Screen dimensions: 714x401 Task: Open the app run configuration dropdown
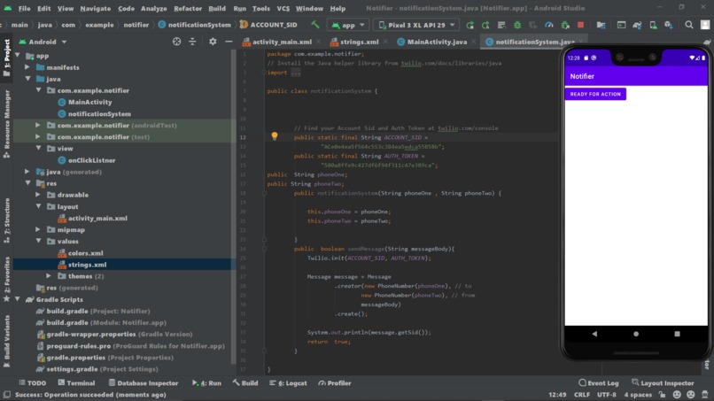(x=348, y=25)
